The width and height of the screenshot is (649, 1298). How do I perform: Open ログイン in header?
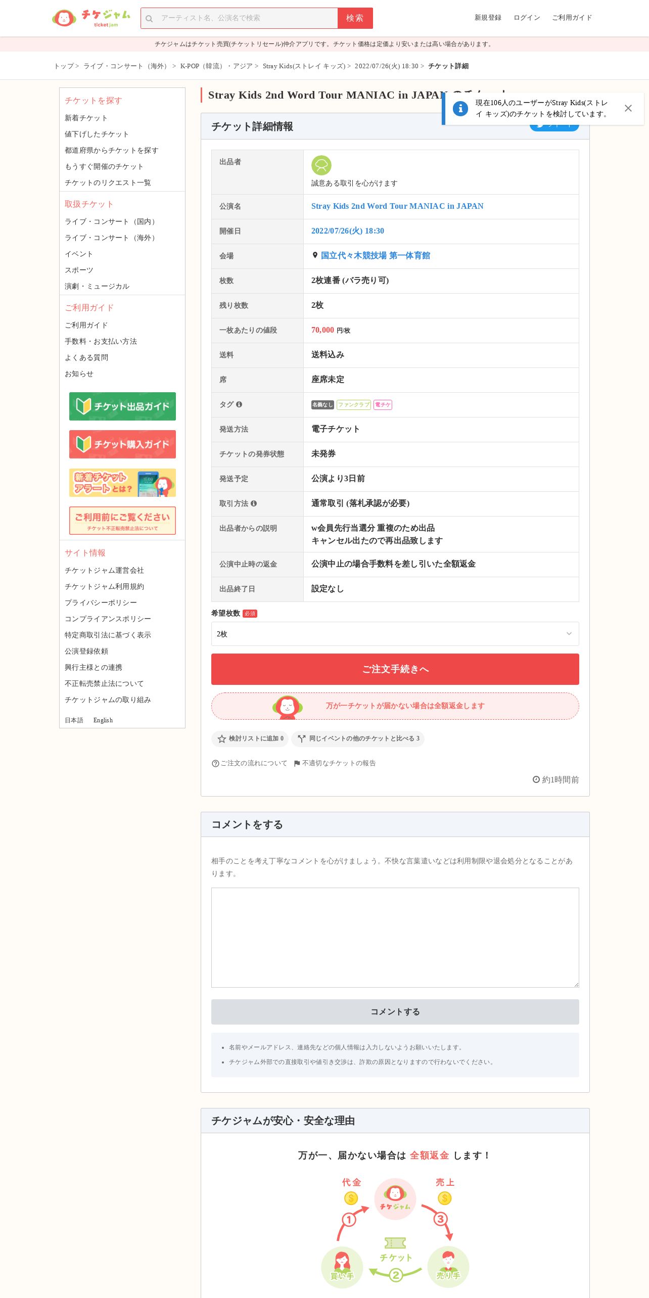click(x=527, y=18)
